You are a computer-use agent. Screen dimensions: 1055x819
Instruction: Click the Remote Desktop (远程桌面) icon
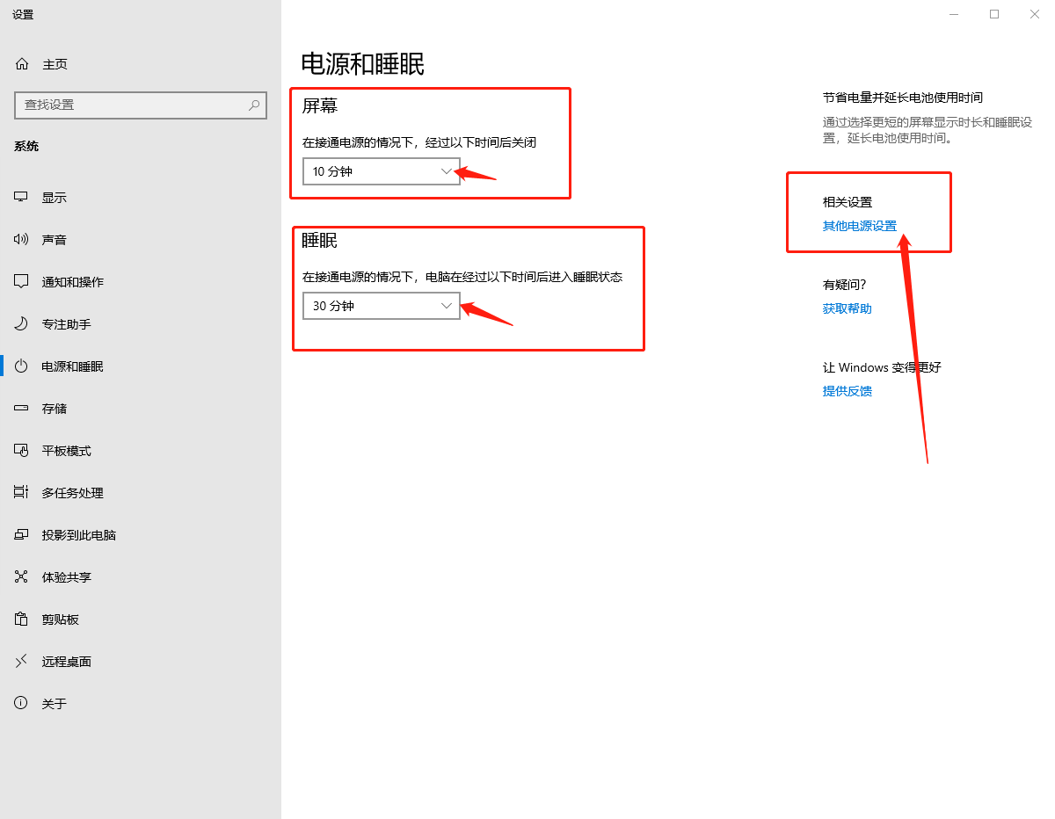22,662
